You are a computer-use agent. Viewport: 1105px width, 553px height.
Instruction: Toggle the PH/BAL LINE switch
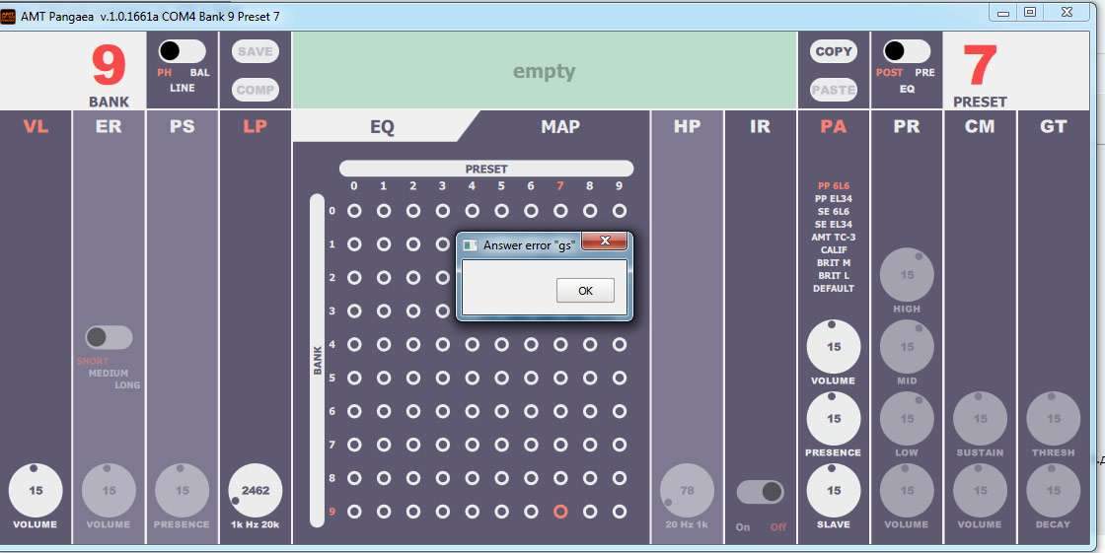tap(183, 51)
